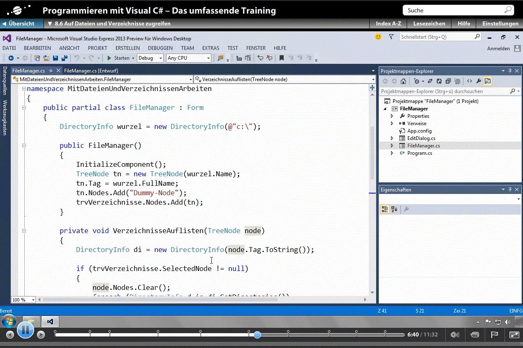This screenshot has height=348, width=523.
Task: Toggle a bookmark with the bookmark icon
Action: (x=282, y=58)
